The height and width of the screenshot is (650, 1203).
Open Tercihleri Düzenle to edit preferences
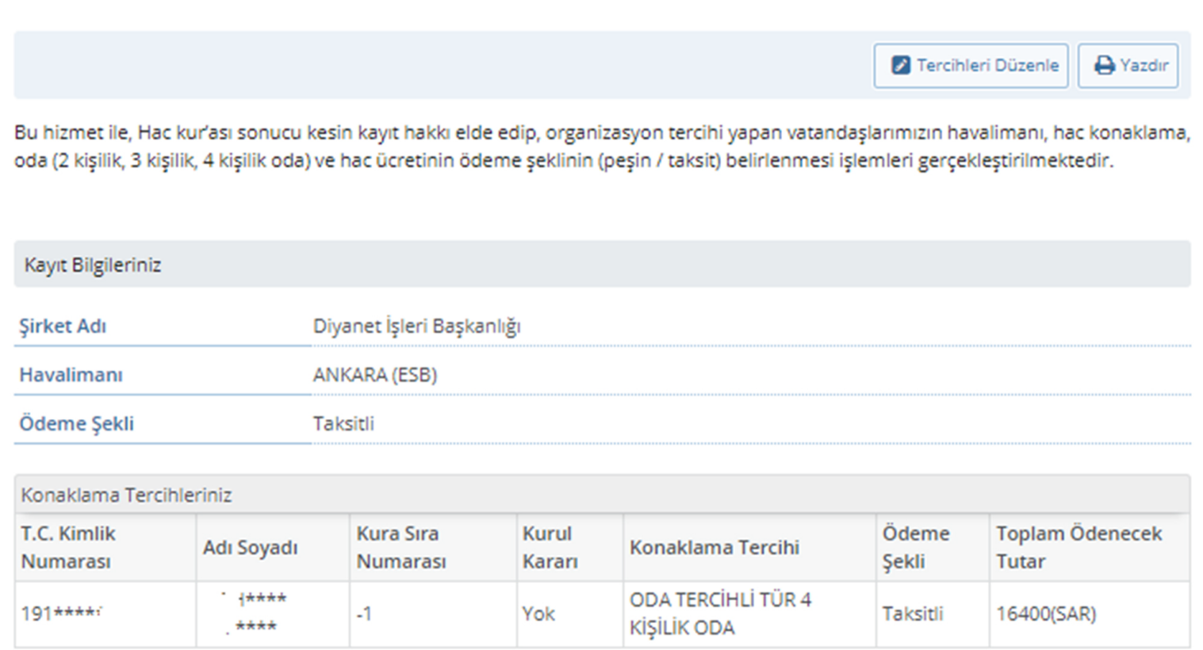point(971,65)
